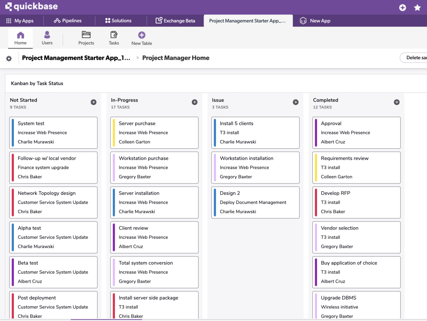
Task: Add a task to Issue column
Action: (296, 102)
